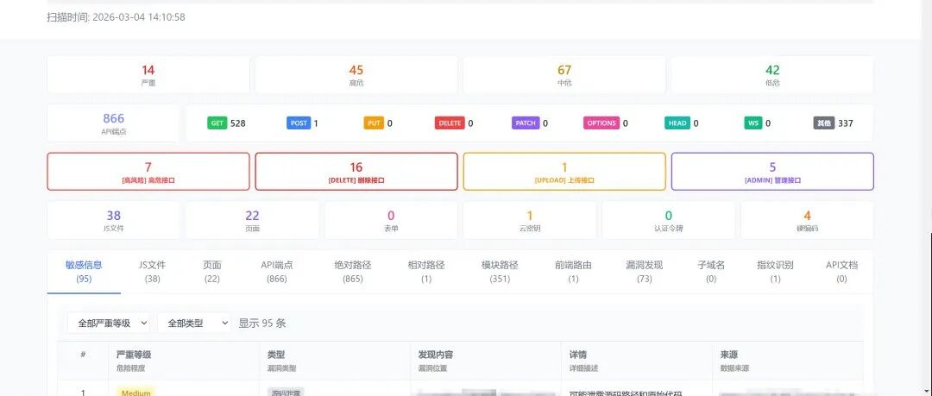Select the 45 高危 summary card

point(356,75)
